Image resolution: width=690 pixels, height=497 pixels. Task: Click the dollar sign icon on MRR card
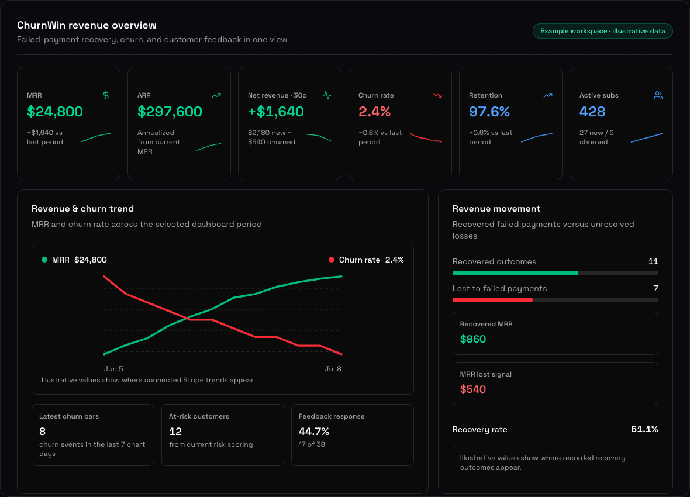pos(106,95)
